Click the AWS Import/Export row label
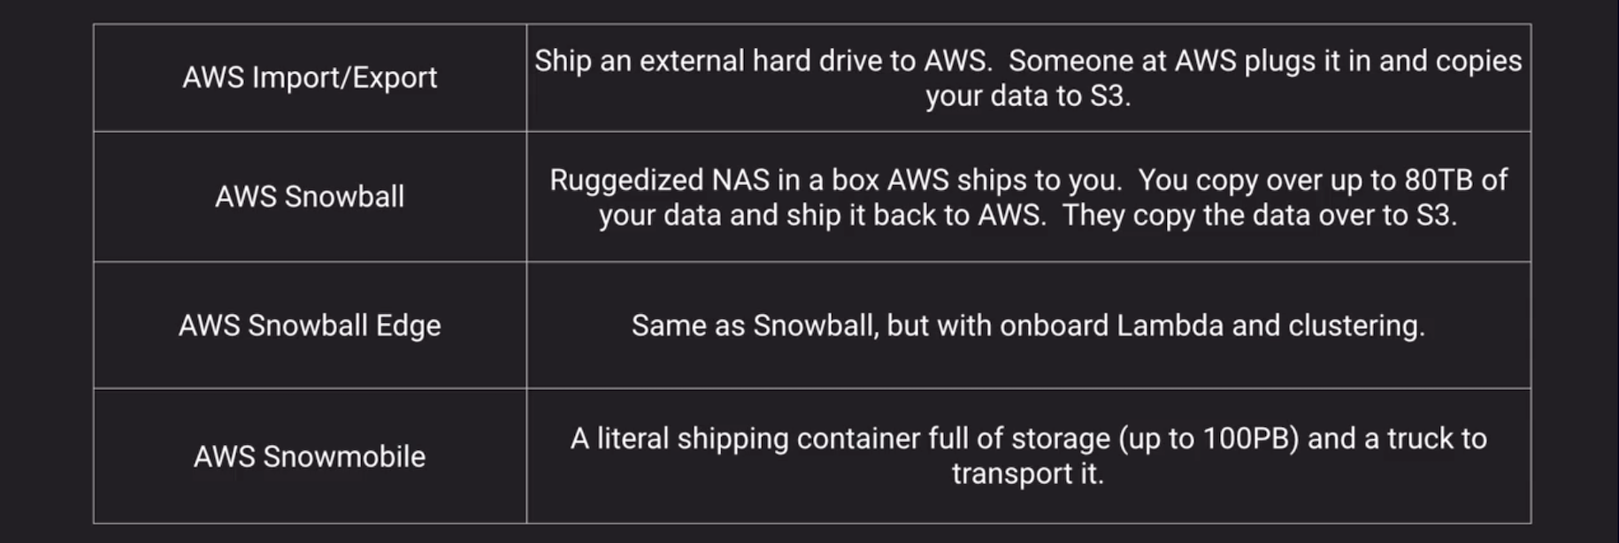 pos(310,78)
